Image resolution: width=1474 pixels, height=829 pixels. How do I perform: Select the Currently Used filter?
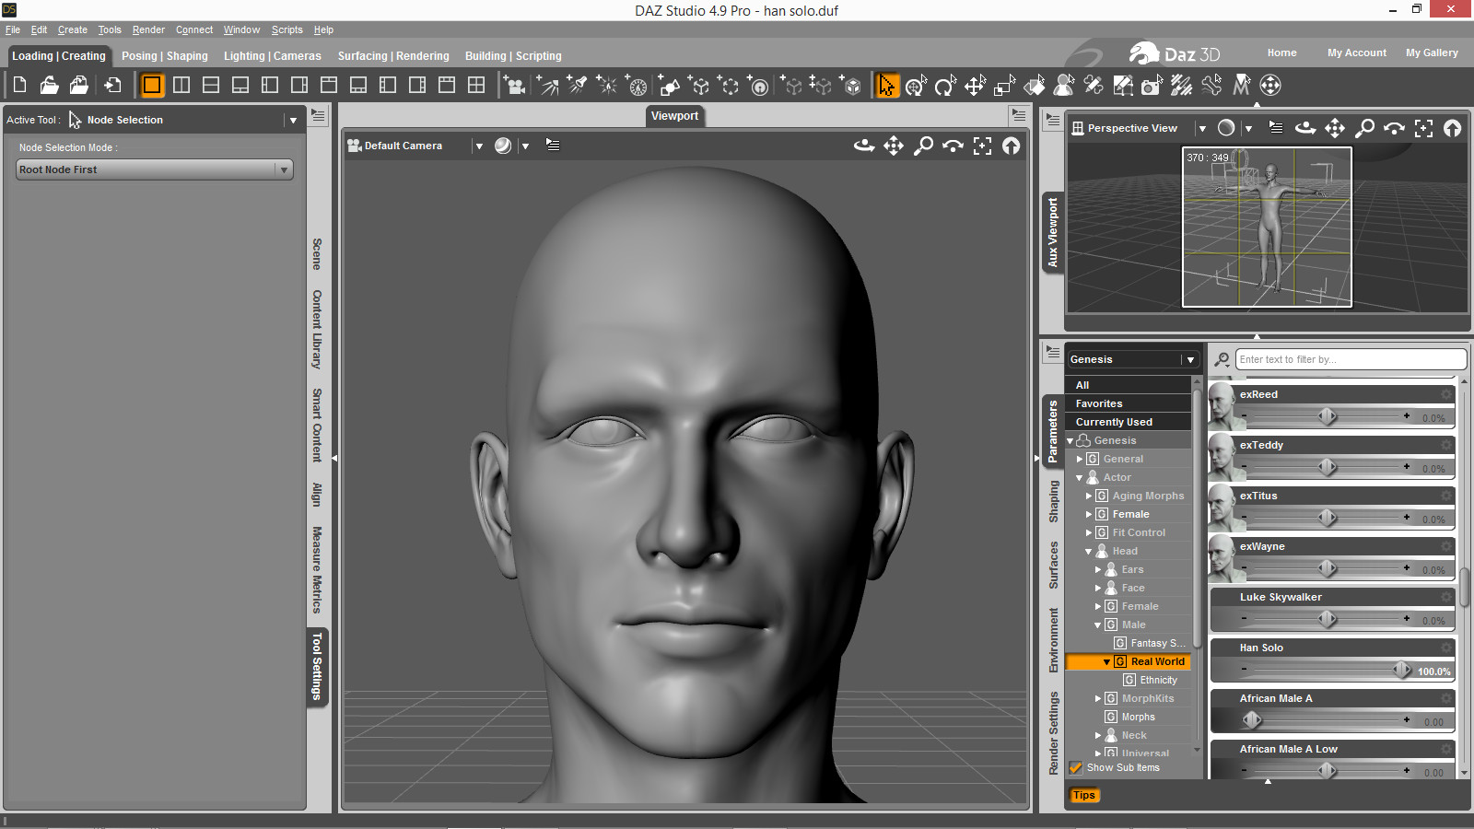pos(1128,422)
